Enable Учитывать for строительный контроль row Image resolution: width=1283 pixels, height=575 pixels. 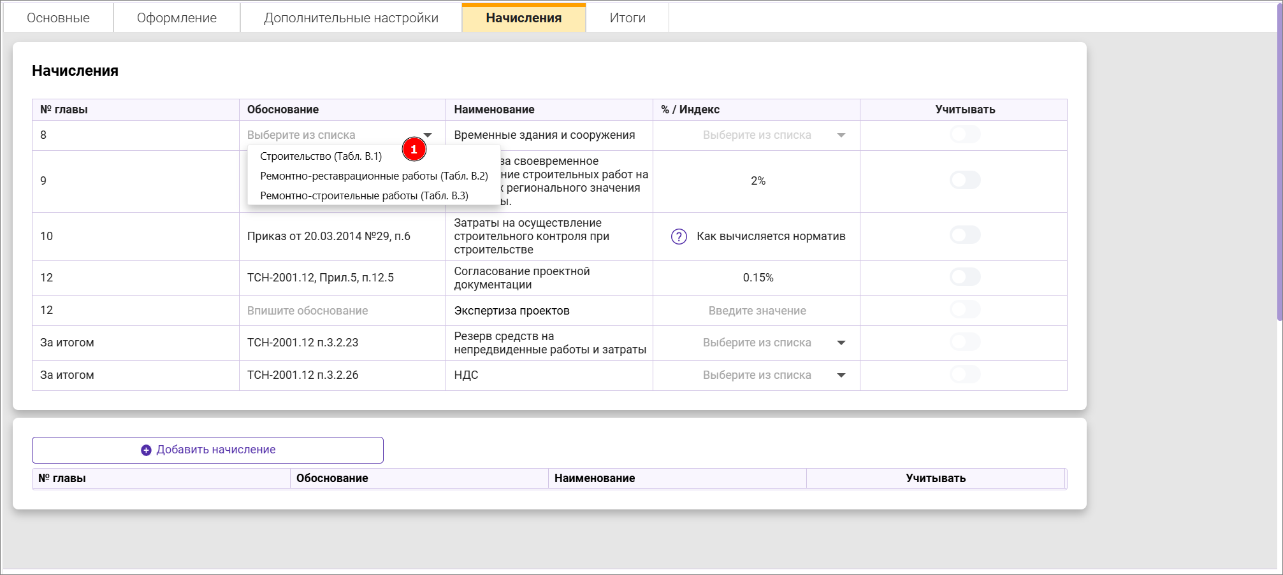964,236
